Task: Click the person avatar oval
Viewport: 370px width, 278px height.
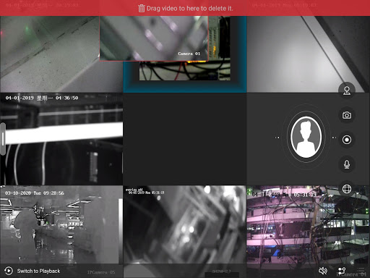Action: pyautogui.click(x=306, y=137)
